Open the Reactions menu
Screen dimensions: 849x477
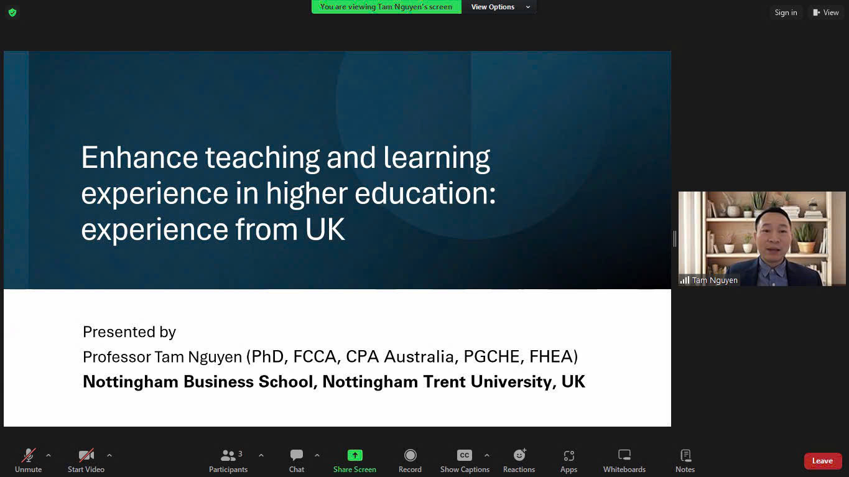[x=519, y=461]
